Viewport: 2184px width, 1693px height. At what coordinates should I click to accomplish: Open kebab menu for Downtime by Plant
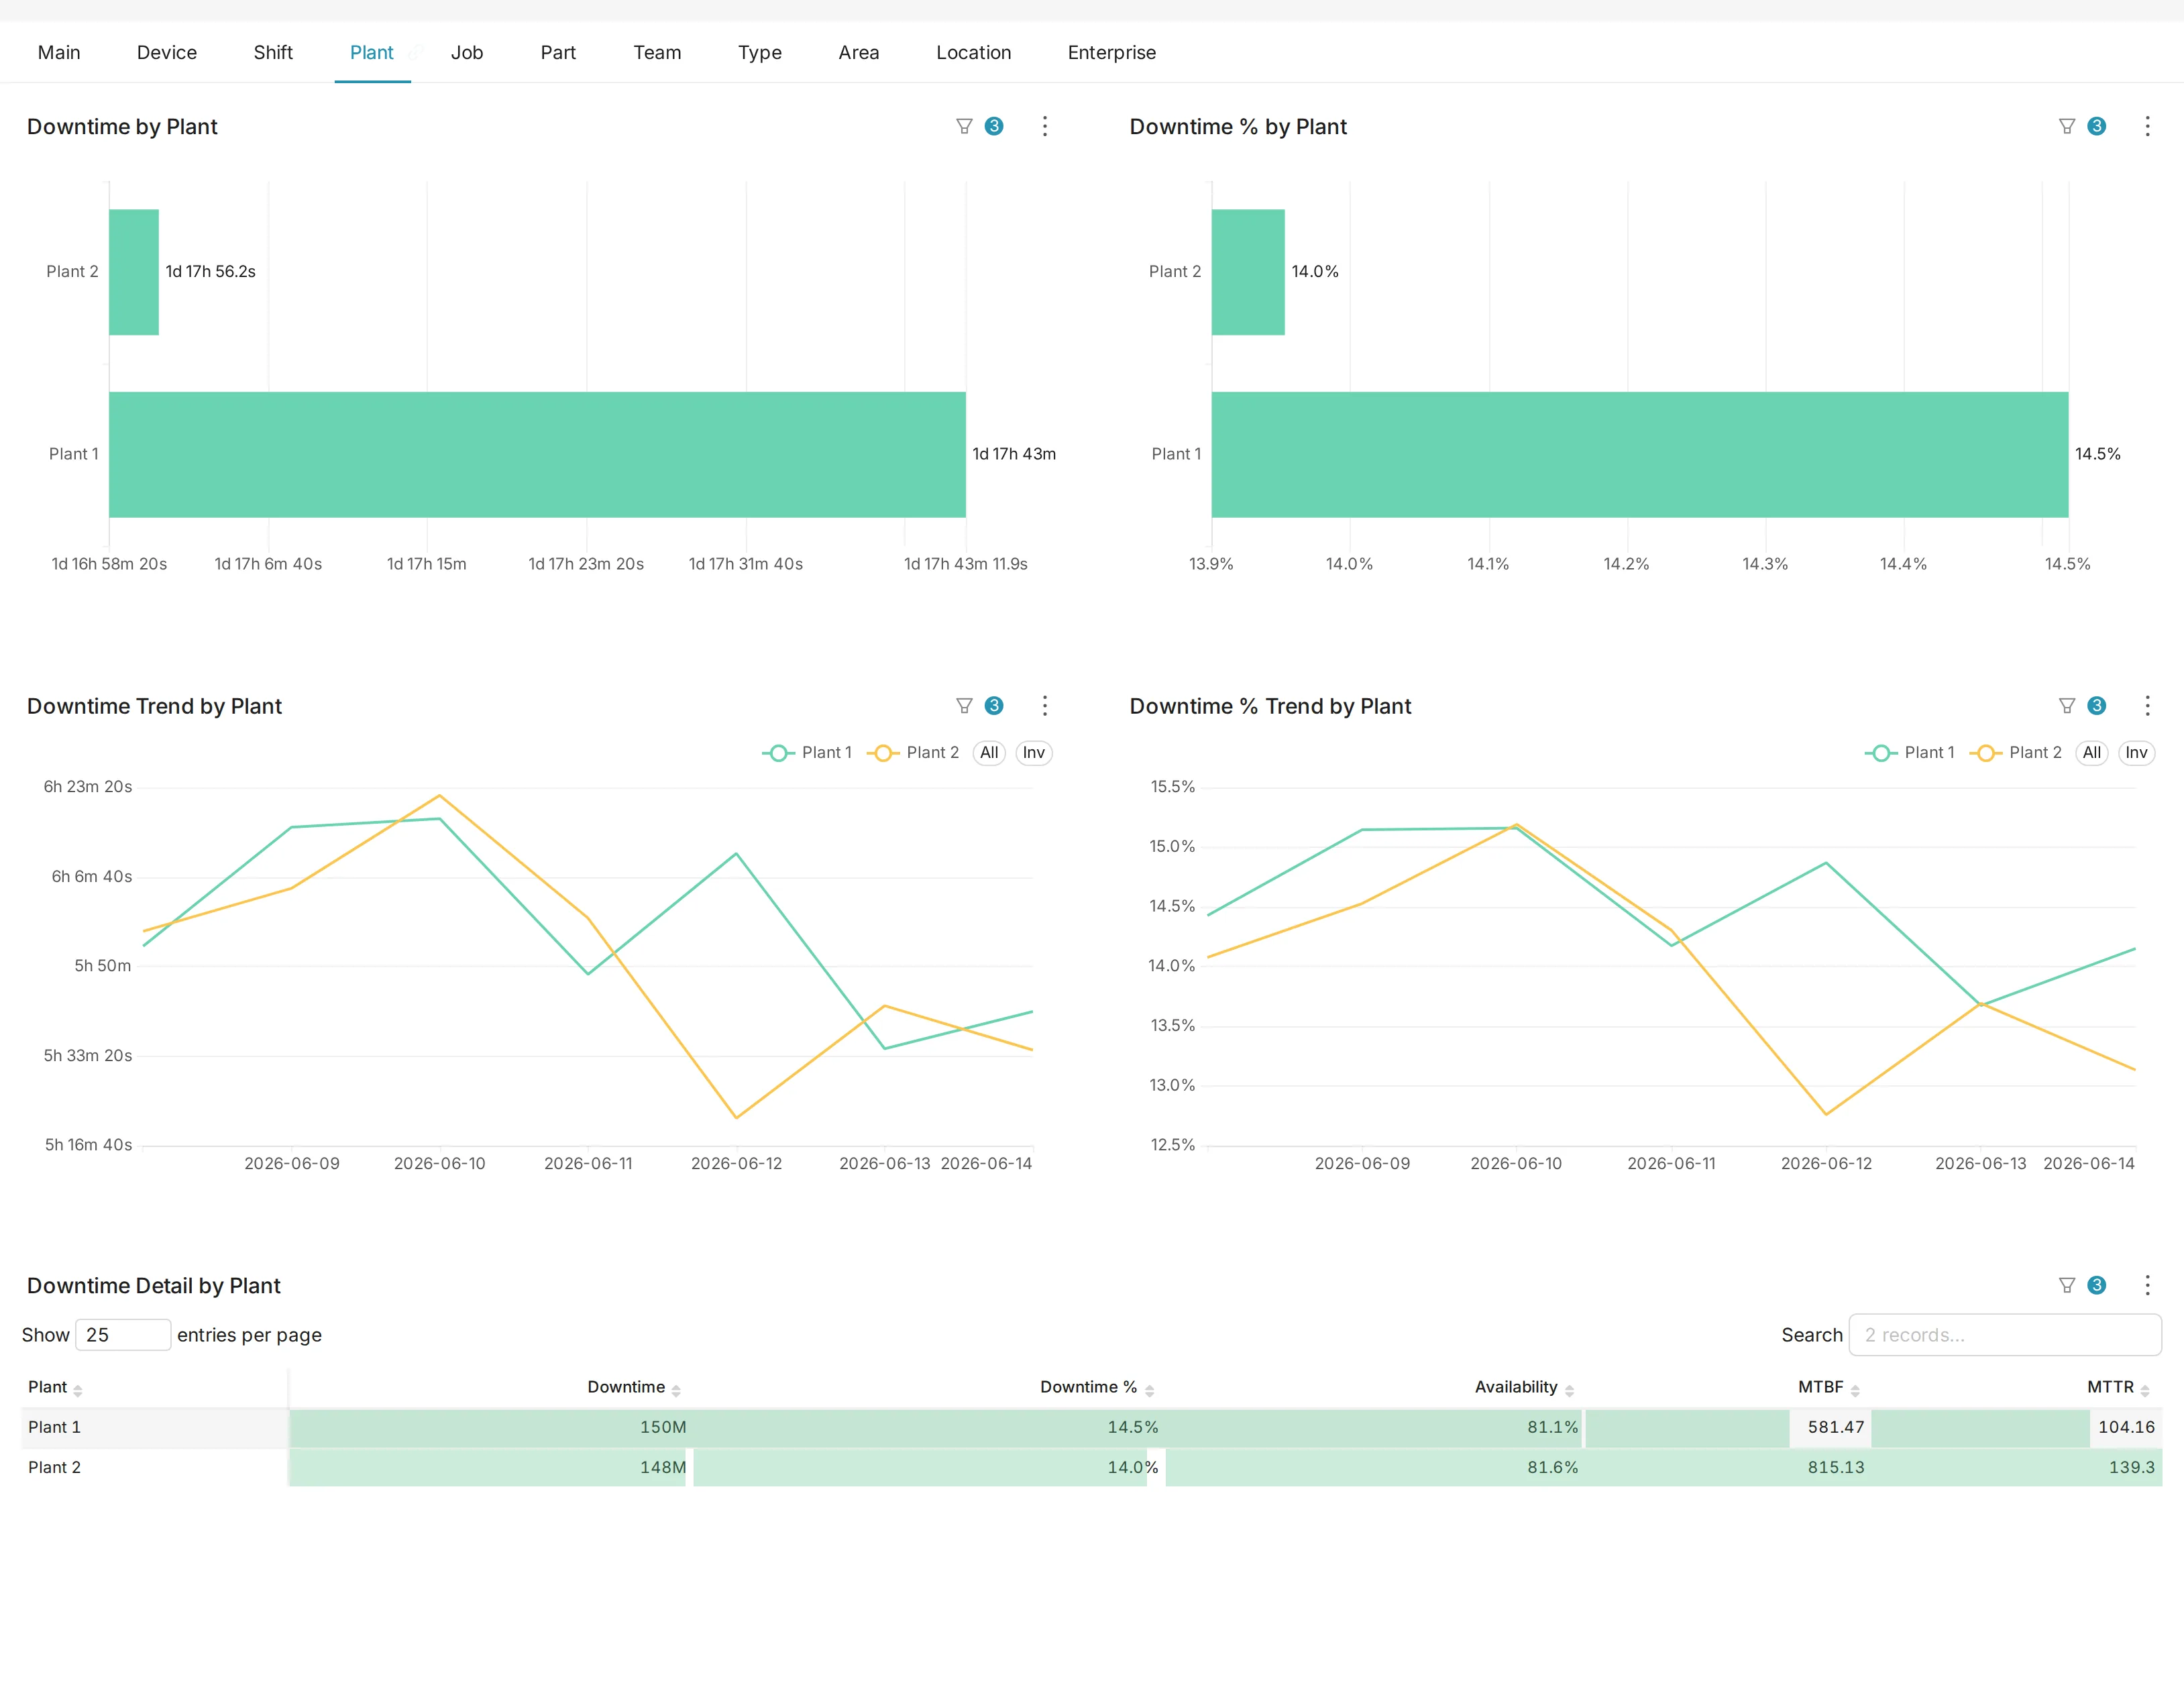pyautogui.click(x=1045, y=126)
